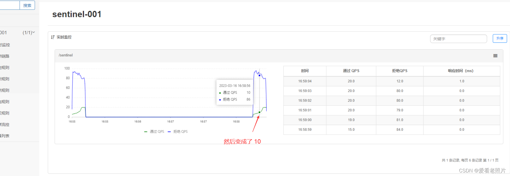510x176 pixels.
Task: Click the /sentinel resource title
Action: [x=66, y=55]
